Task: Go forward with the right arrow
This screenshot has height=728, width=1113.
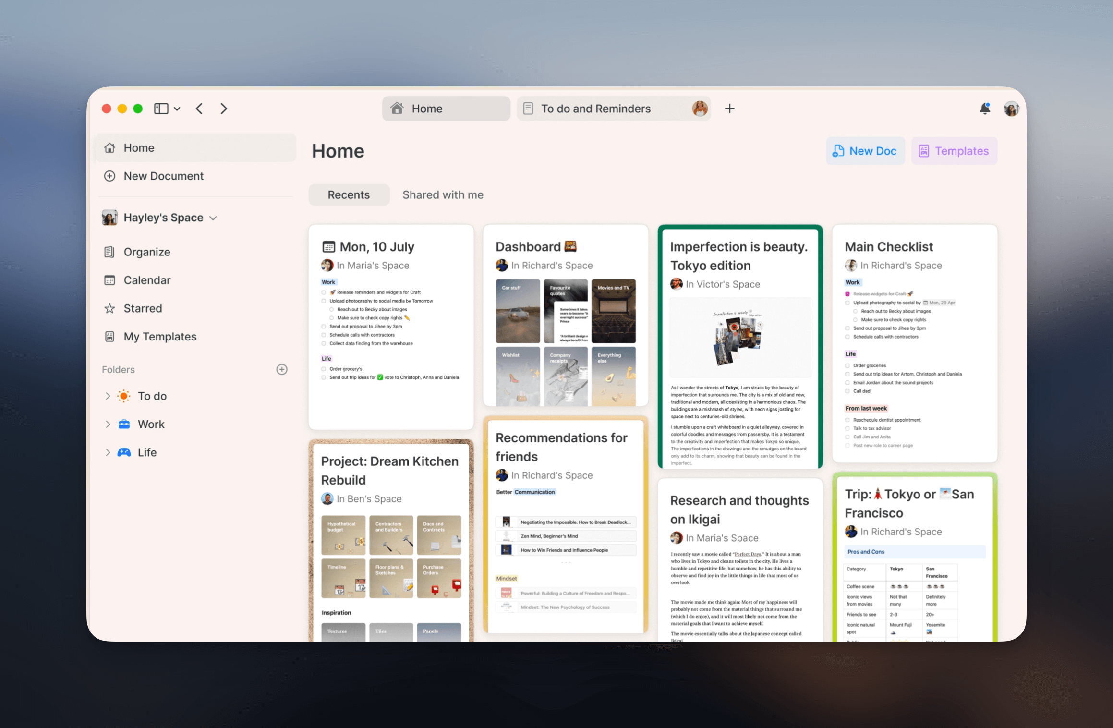Action: pos(224,109)
